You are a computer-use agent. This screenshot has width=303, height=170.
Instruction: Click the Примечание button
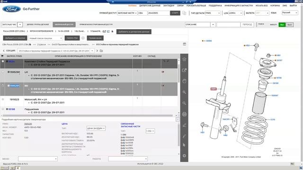[95, 38]
